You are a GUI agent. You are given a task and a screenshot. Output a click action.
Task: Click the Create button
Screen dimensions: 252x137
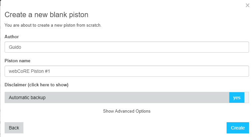(x=238, y=128)
